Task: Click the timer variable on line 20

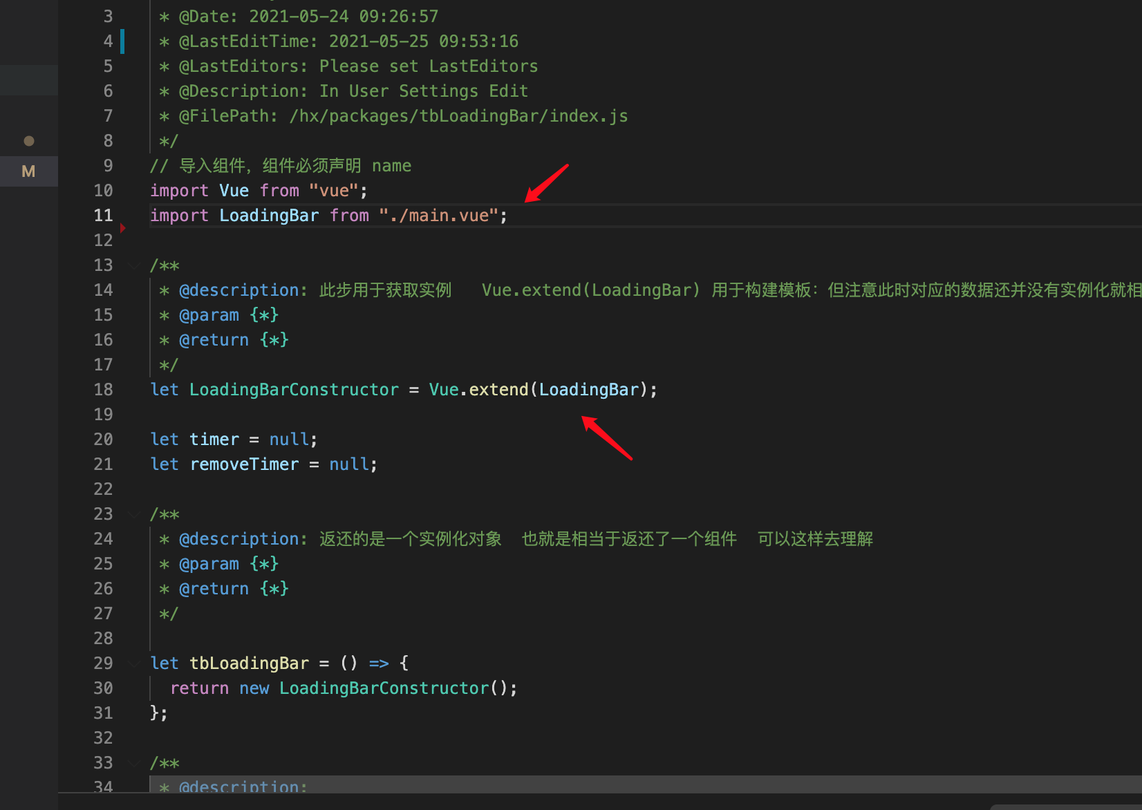Action: click(x=214, y=440)
